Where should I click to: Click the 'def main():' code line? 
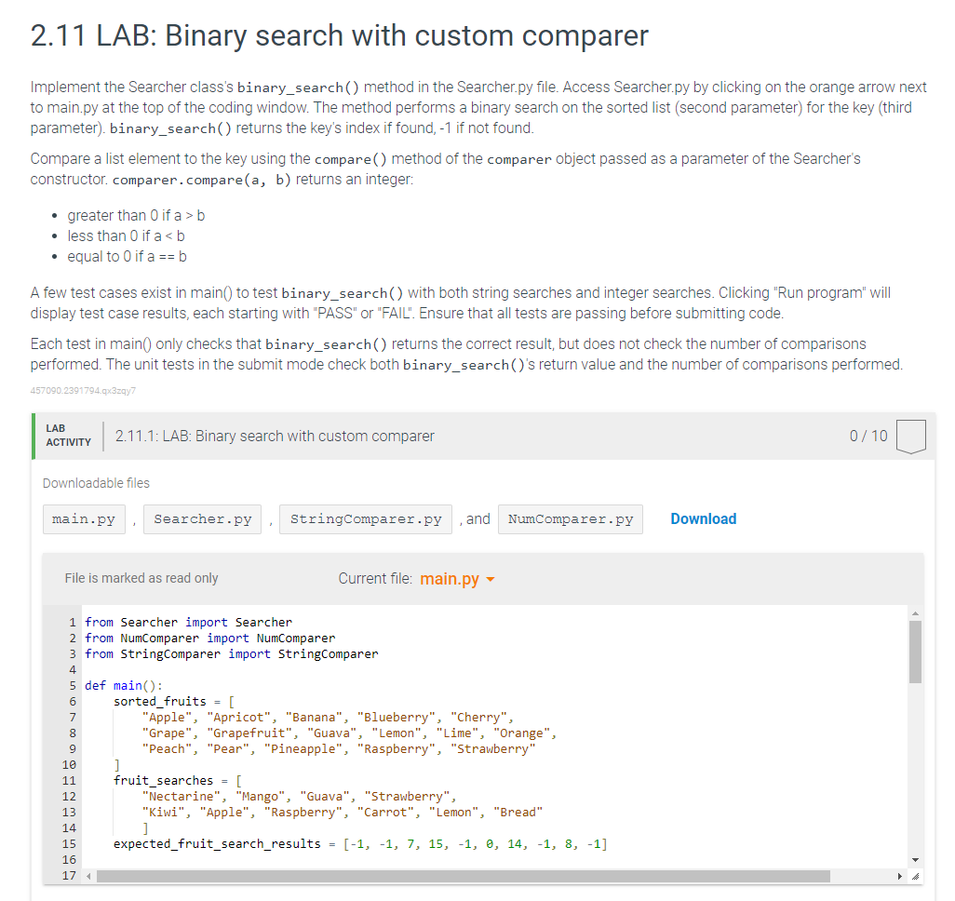point(124,685)
